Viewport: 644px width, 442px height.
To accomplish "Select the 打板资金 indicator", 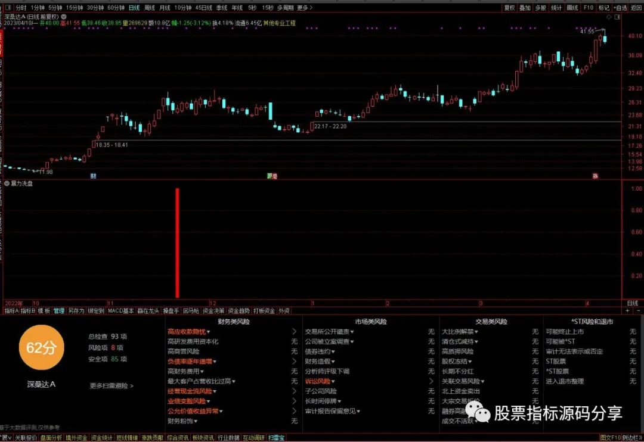I will tap(264, 311).
